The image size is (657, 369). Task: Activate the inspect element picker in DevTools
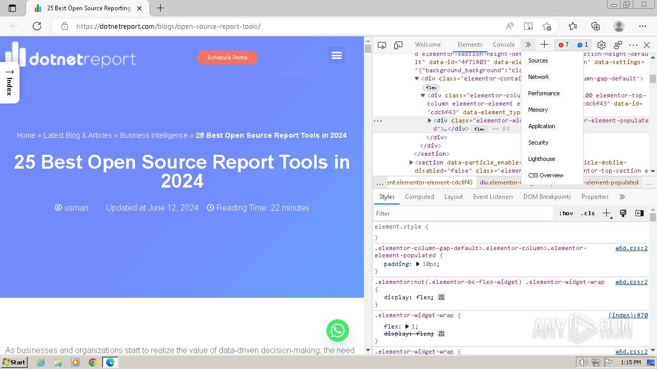(x=382, y=45)
